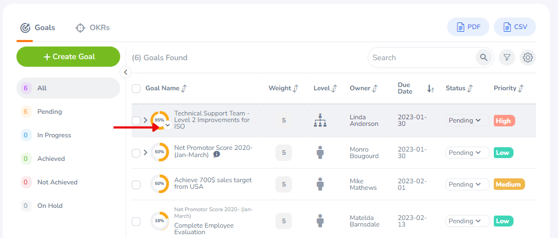The width and height of the screenshot is (558, 238).
Task: Click the person level icon in Mike Mathews row
Action: pyautogui.click(x=320, y=184)
